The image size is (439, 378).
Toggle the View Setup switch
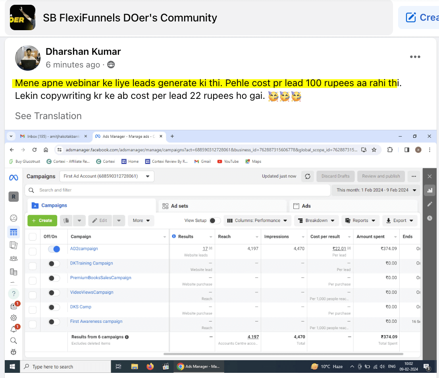click(215, 221)
